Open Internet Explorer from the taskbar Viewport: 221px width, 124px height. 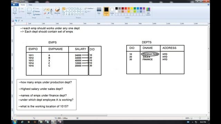point(22,122)
